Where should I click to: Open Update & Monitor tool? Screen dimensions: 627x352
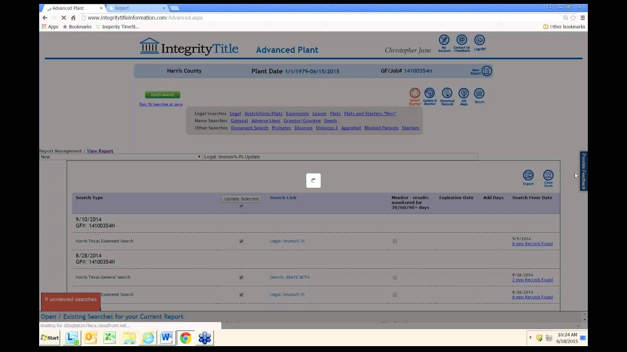tap(430, 96)
